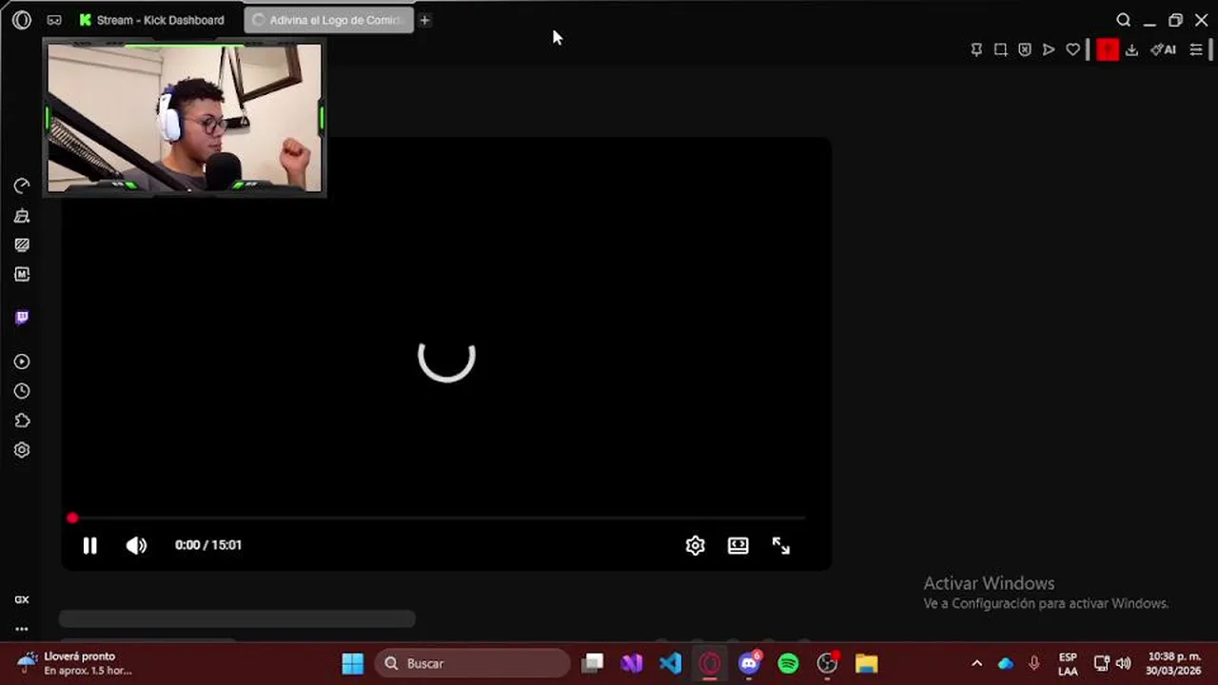Open File Explorer from the taskbar
The image size is (1218, 685).
[866, 663]
